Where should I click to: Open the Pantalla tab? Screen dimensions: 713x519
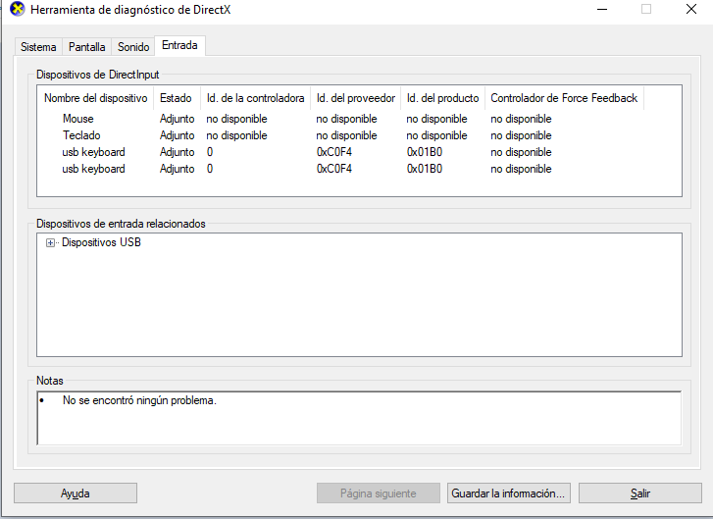[87, 47]
